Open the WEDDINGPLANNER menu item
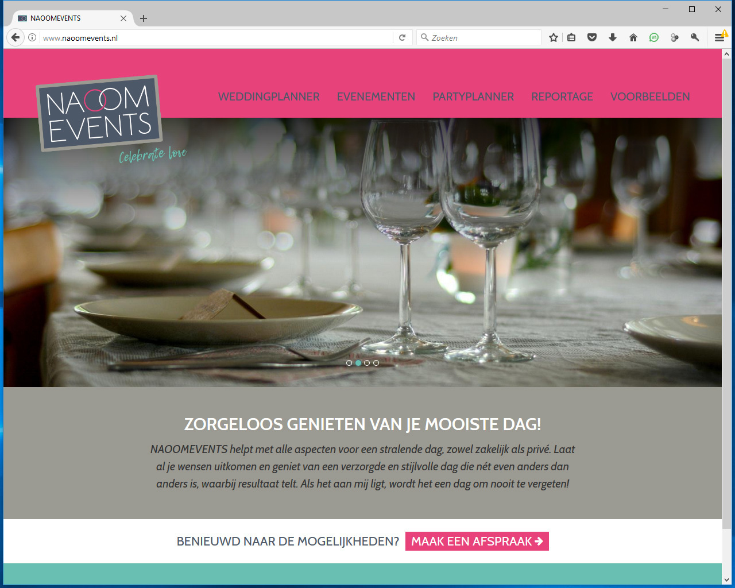 click(x=269, y=96)
